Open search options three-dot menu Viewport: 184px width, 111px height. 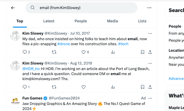pos(149,8)
